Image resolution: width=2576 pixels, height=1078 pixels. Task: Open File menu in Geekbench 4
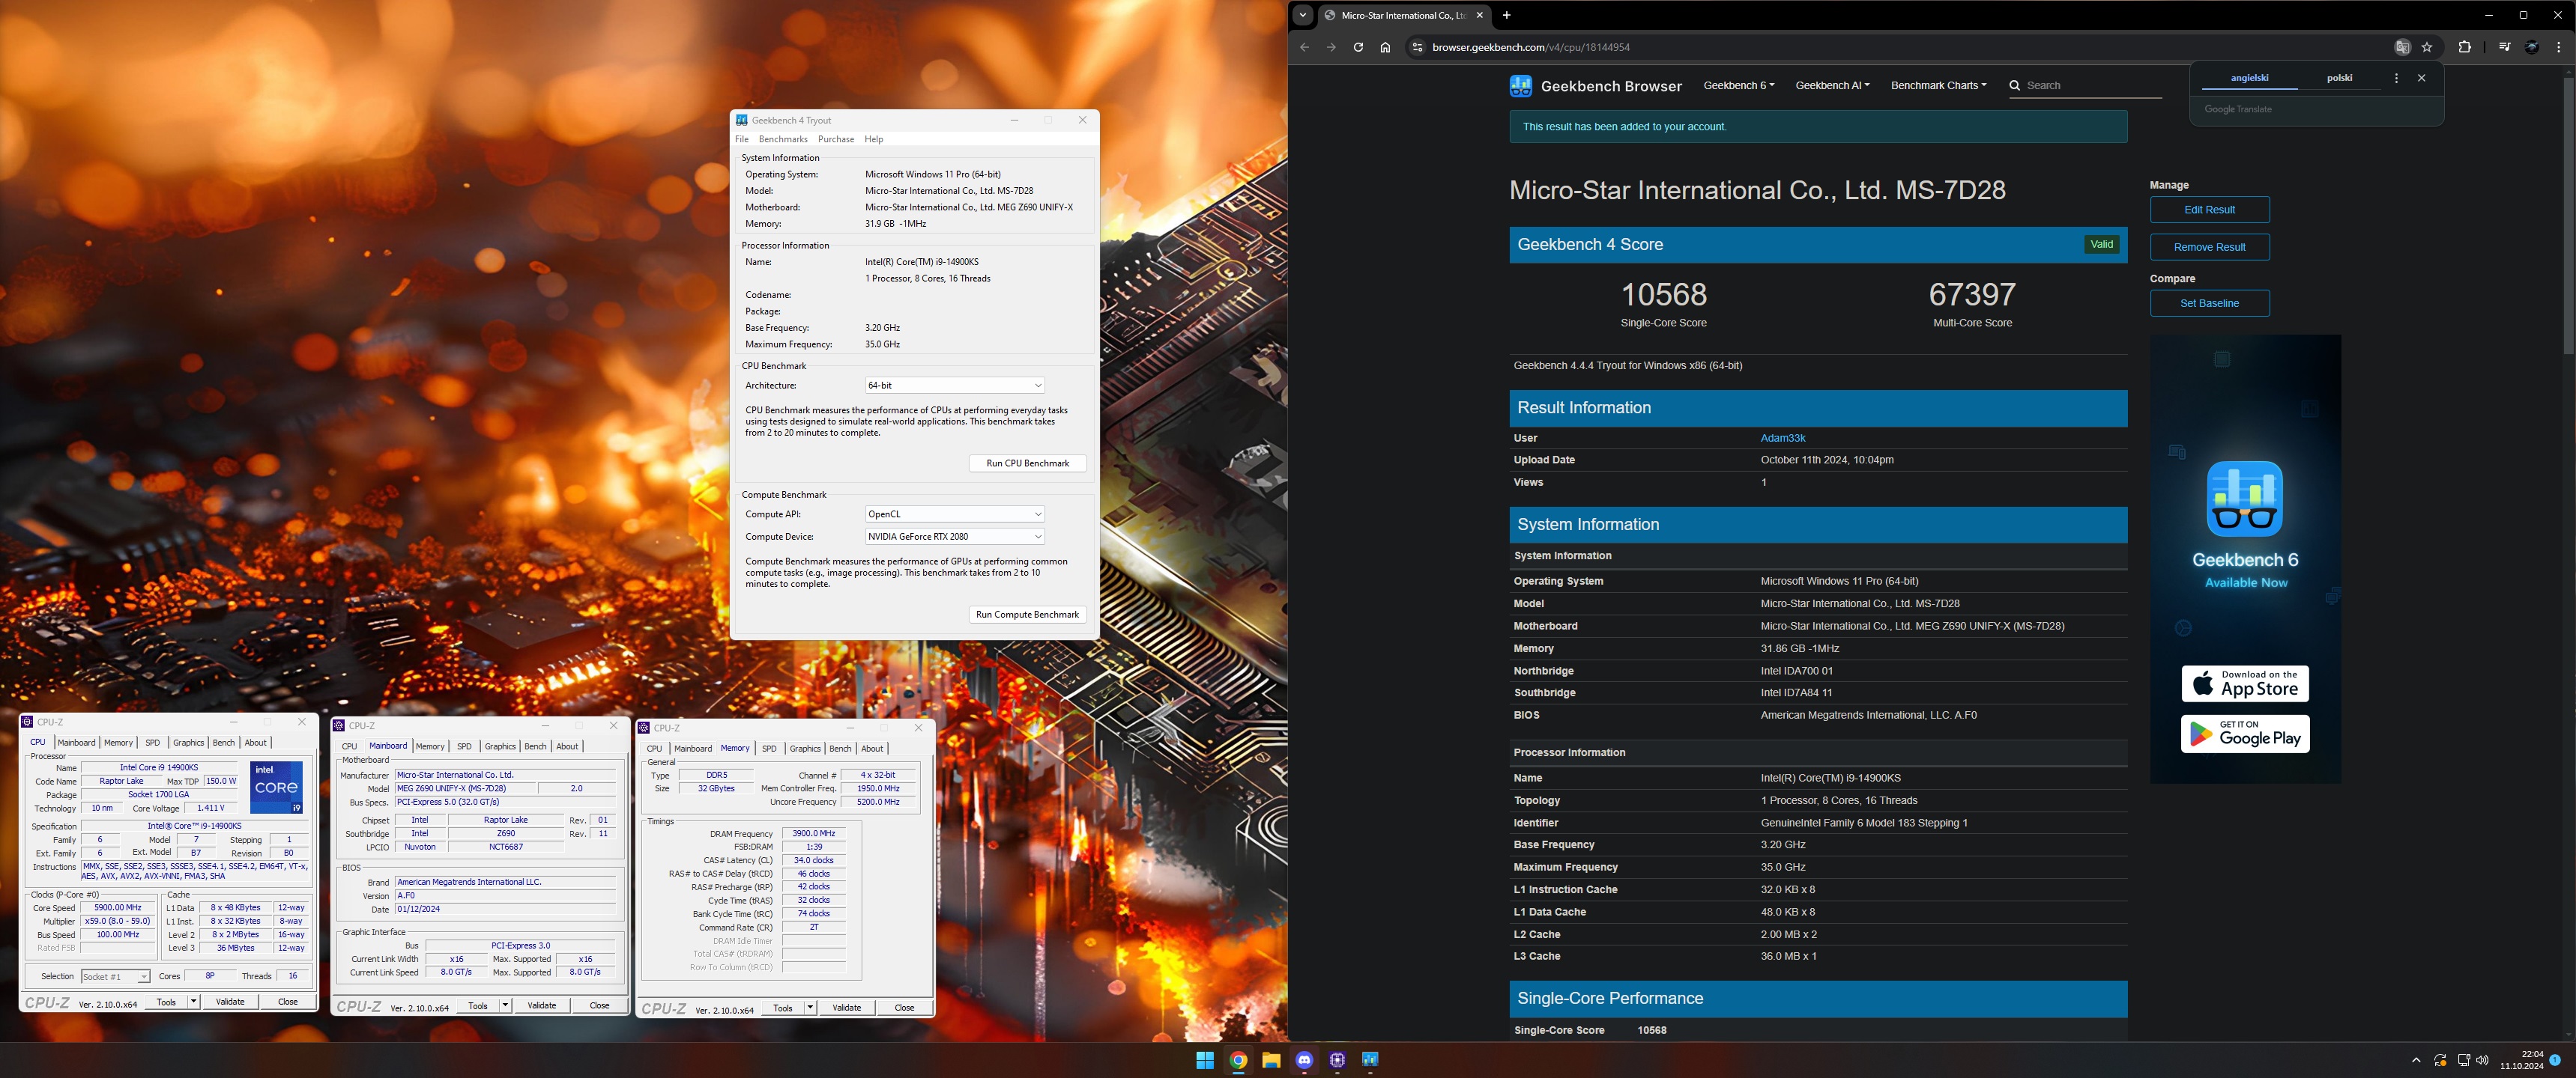click(741, 139)
